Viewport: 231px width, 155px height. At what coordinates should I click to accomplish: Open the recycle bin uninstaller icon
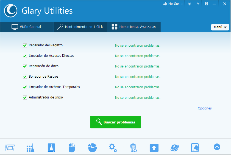[133, 148]
